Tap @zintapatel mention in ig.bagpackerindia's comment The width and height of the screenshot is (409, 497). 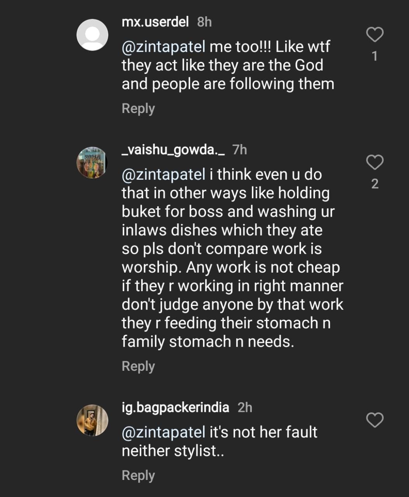tap(163, 433)
